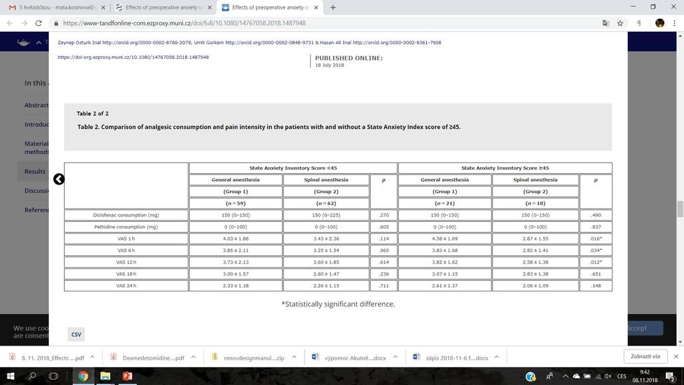This screenshot has width=684, height=385.
Task: Jump to the Results section
Action: [x=35, y=172]
